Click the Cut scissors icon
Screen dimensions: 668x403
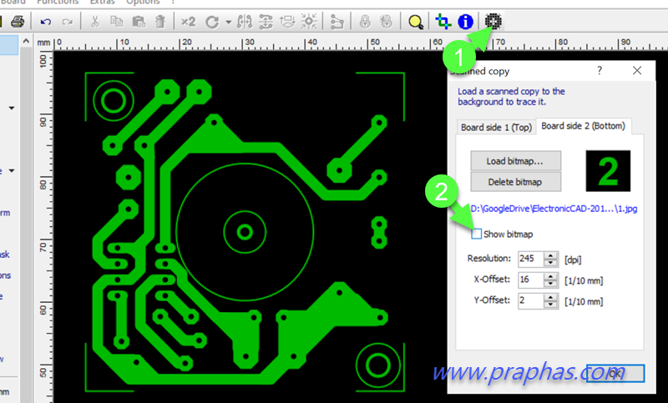[95, 21]
